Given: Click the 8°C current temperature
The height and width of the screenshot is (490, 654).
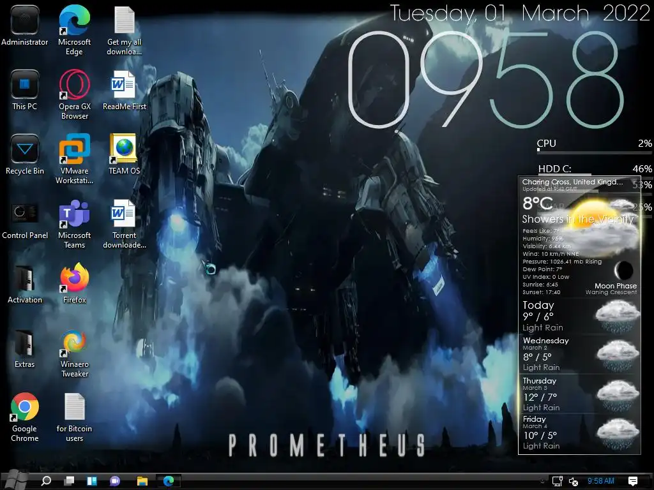Looking at the screenshot, I should (x=538, y=204).
